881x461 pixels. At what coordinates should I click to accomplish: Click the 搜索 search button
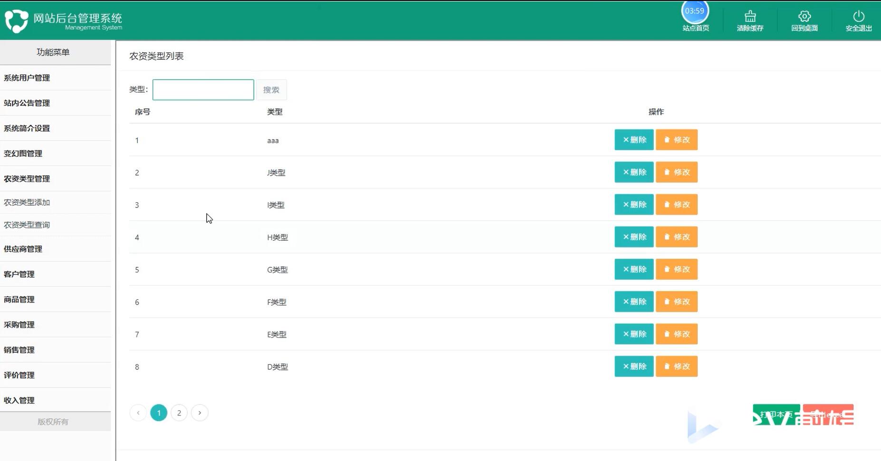click(x=271, y=90)
